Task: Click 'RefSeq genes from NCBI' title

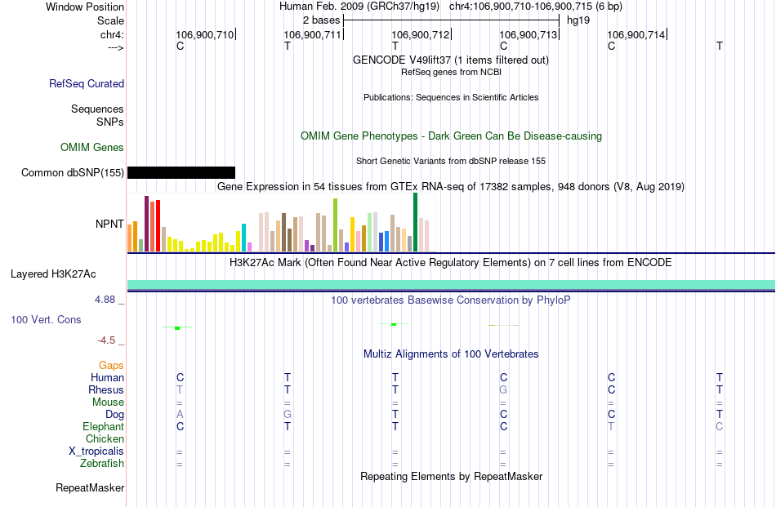Action: coord(452,72)
